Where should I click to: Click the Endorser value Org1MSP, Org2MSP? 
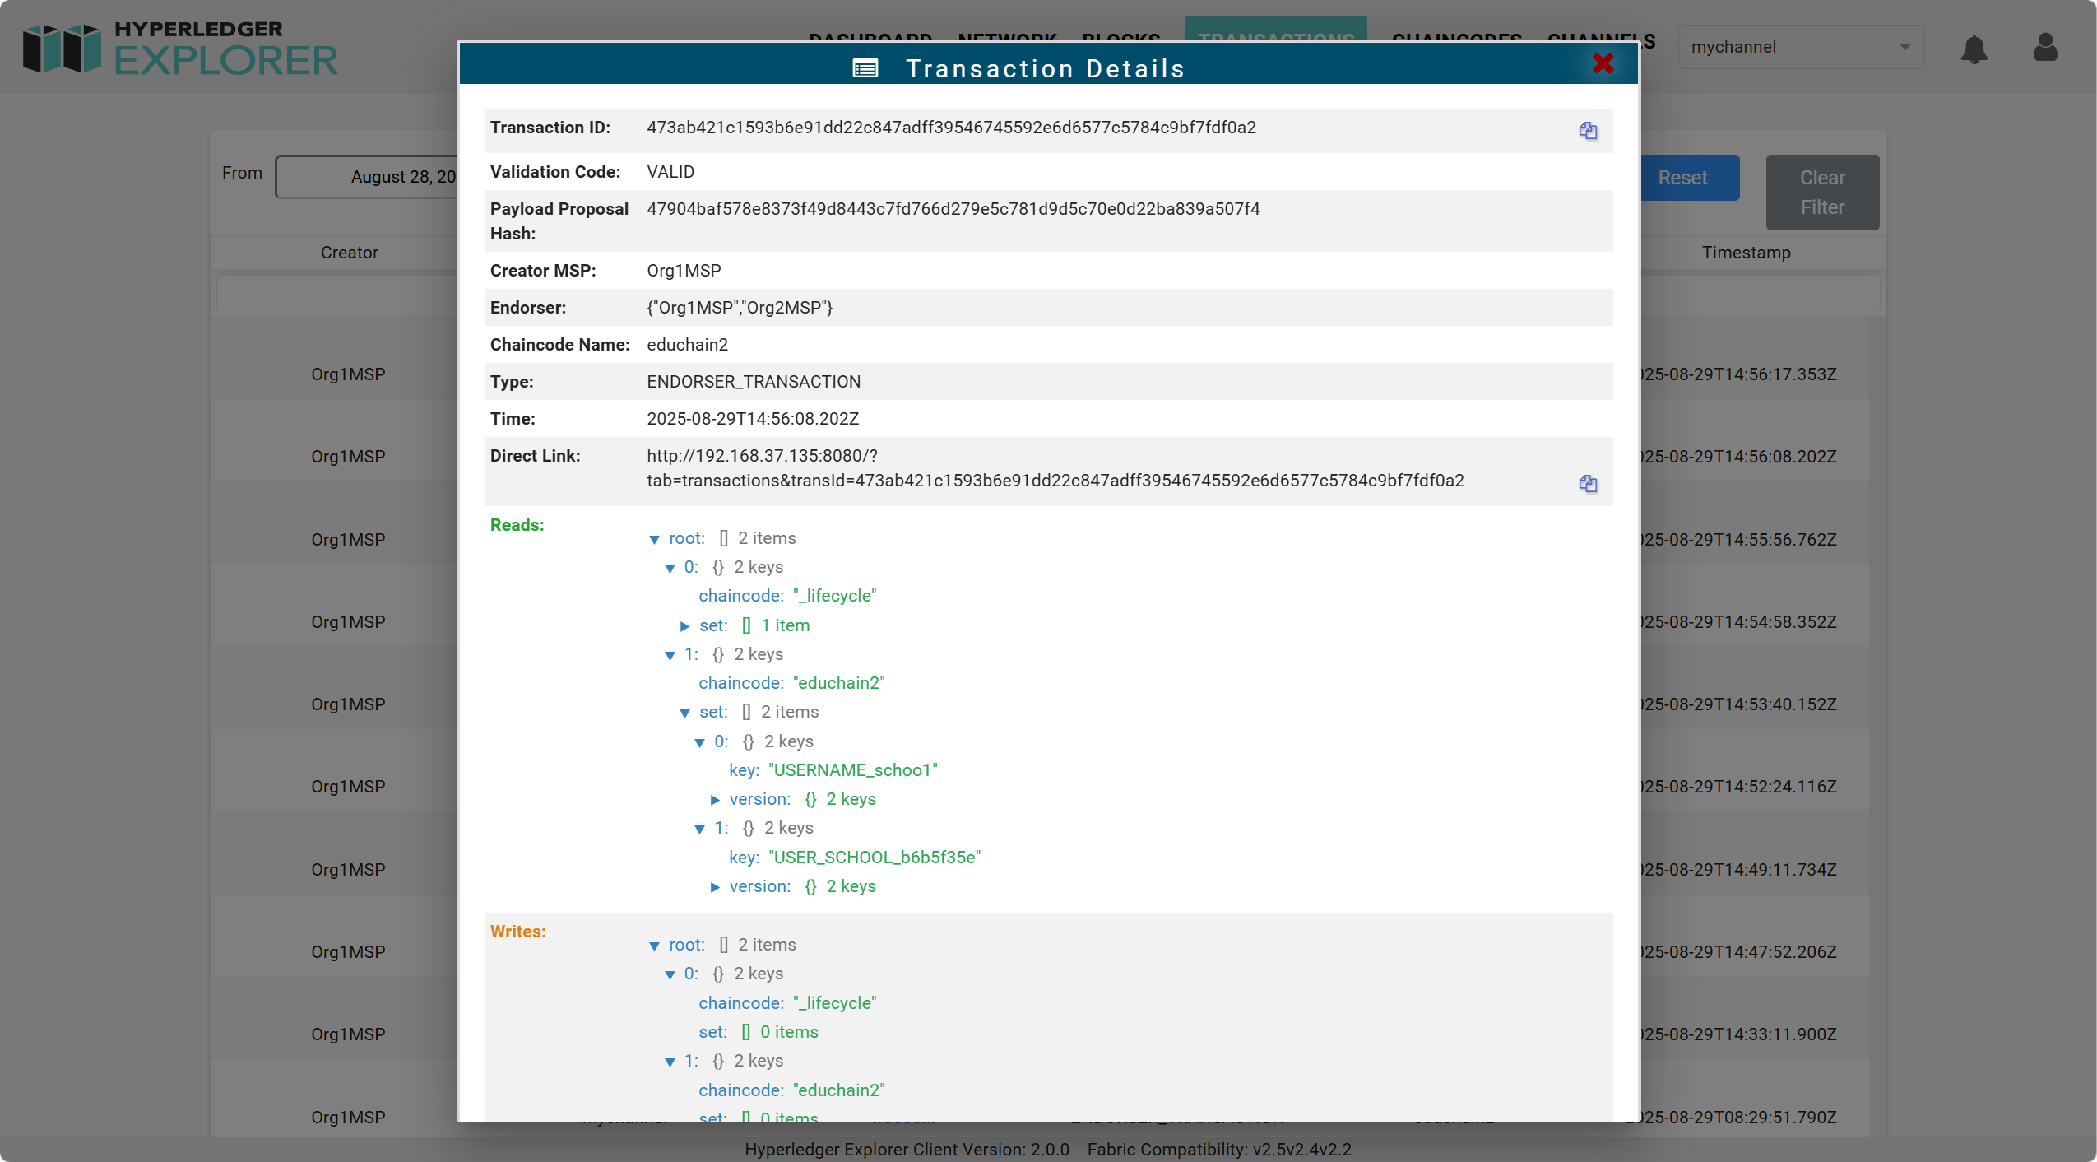[740, 308]
